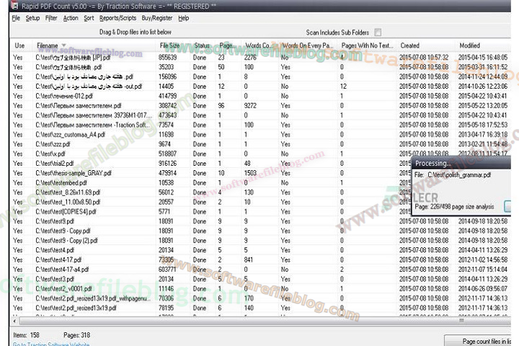Open the Reports/Scripts menu
Viewport: 519px width, 346px height.
click(x=117, y=18)
